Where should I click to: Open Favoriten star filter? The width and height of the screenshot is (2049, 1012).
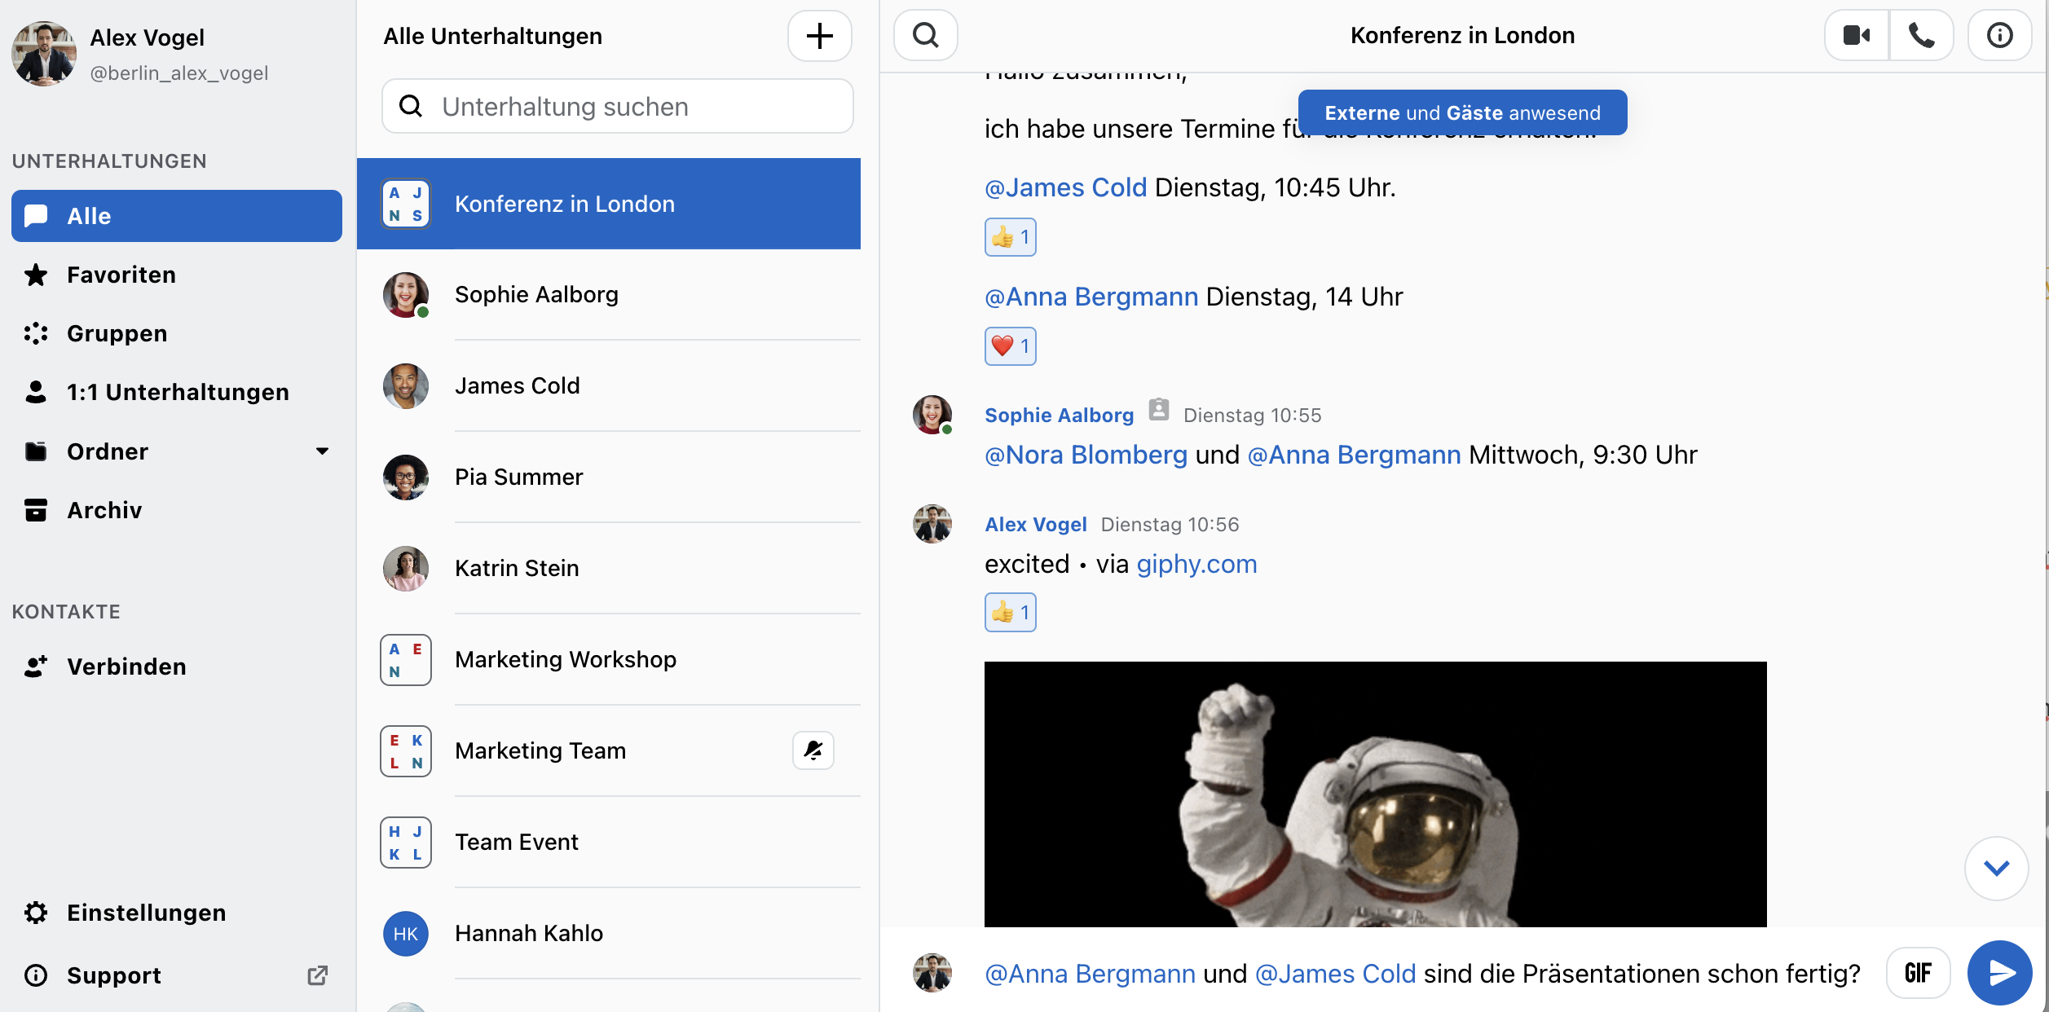click(x=36, y=275)
